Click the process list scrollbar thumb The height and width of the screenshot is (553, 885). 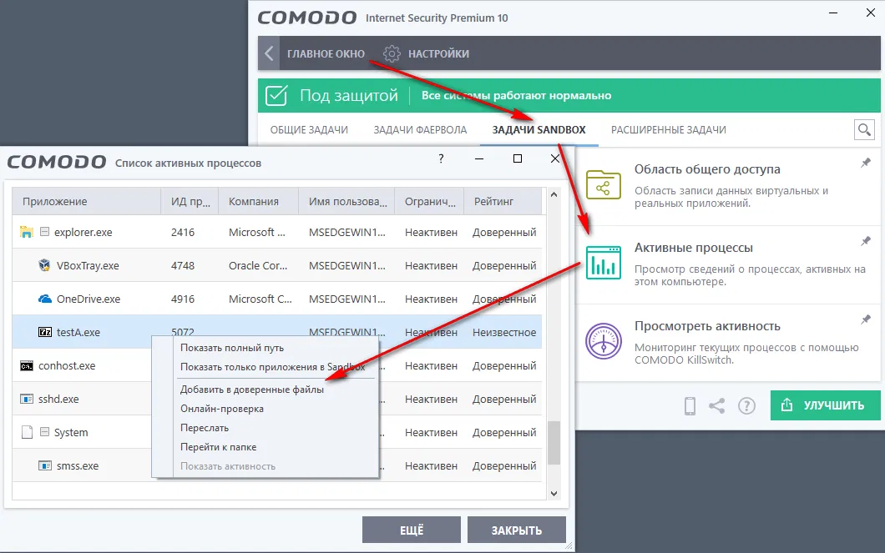point(554,443)
